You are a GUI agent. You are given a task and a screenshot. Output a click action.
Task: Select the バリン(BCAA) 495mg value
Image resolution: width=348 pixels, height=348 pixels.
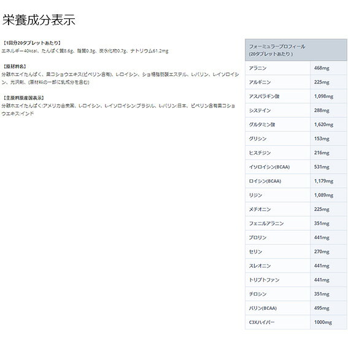tap(322, 308)
